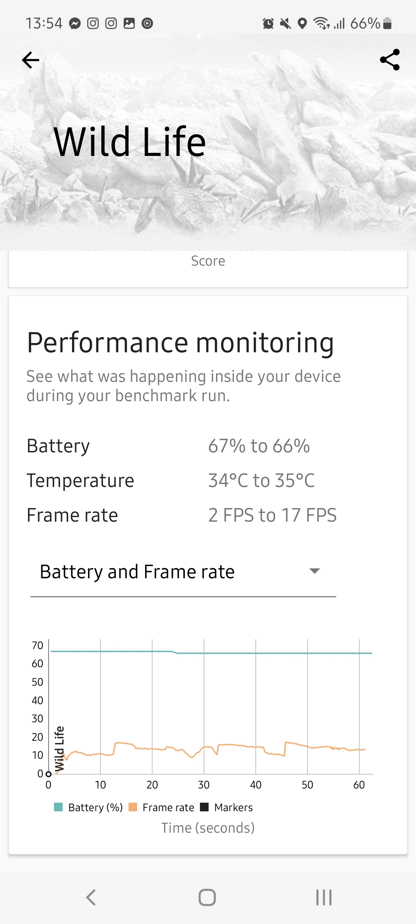Toggle Markers legend entry
Viewport: 416px width, 924px height.
click(226, 807)
